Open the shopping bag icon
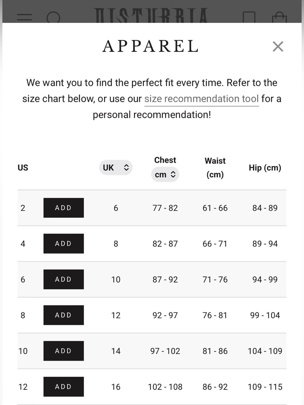The width and height of the screenshot is (304, 405). pyautogui.click(x=279, y=17)
